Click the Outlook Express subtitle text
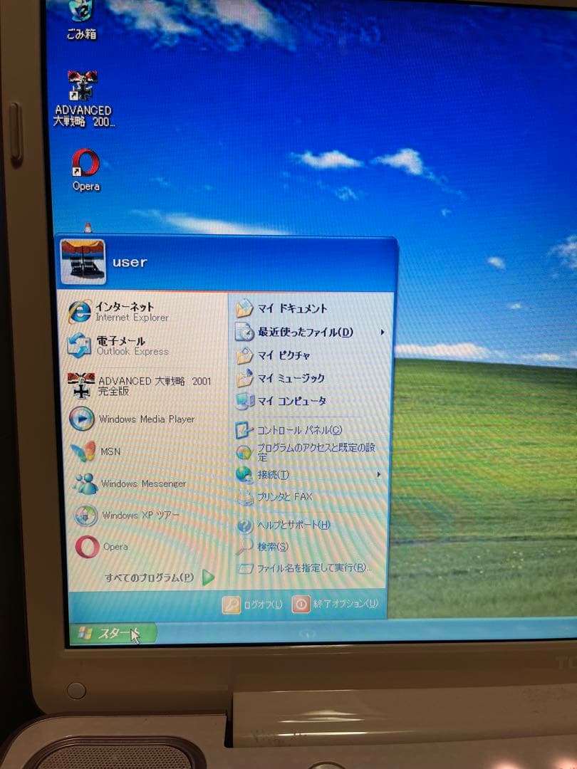This screenshot has width=577, height=769. (132, 352)
